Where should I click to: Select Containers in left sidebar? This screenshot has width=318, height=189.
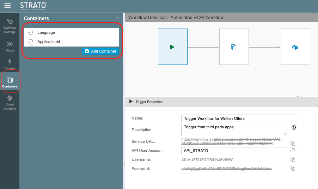click(x=10, y=82)
